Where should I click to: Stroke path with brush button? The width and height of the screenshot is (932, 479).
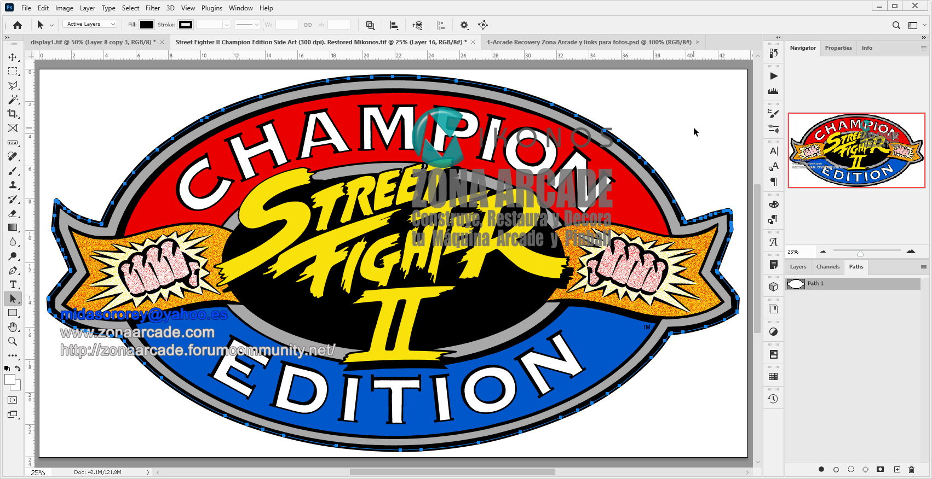point(836,470)
